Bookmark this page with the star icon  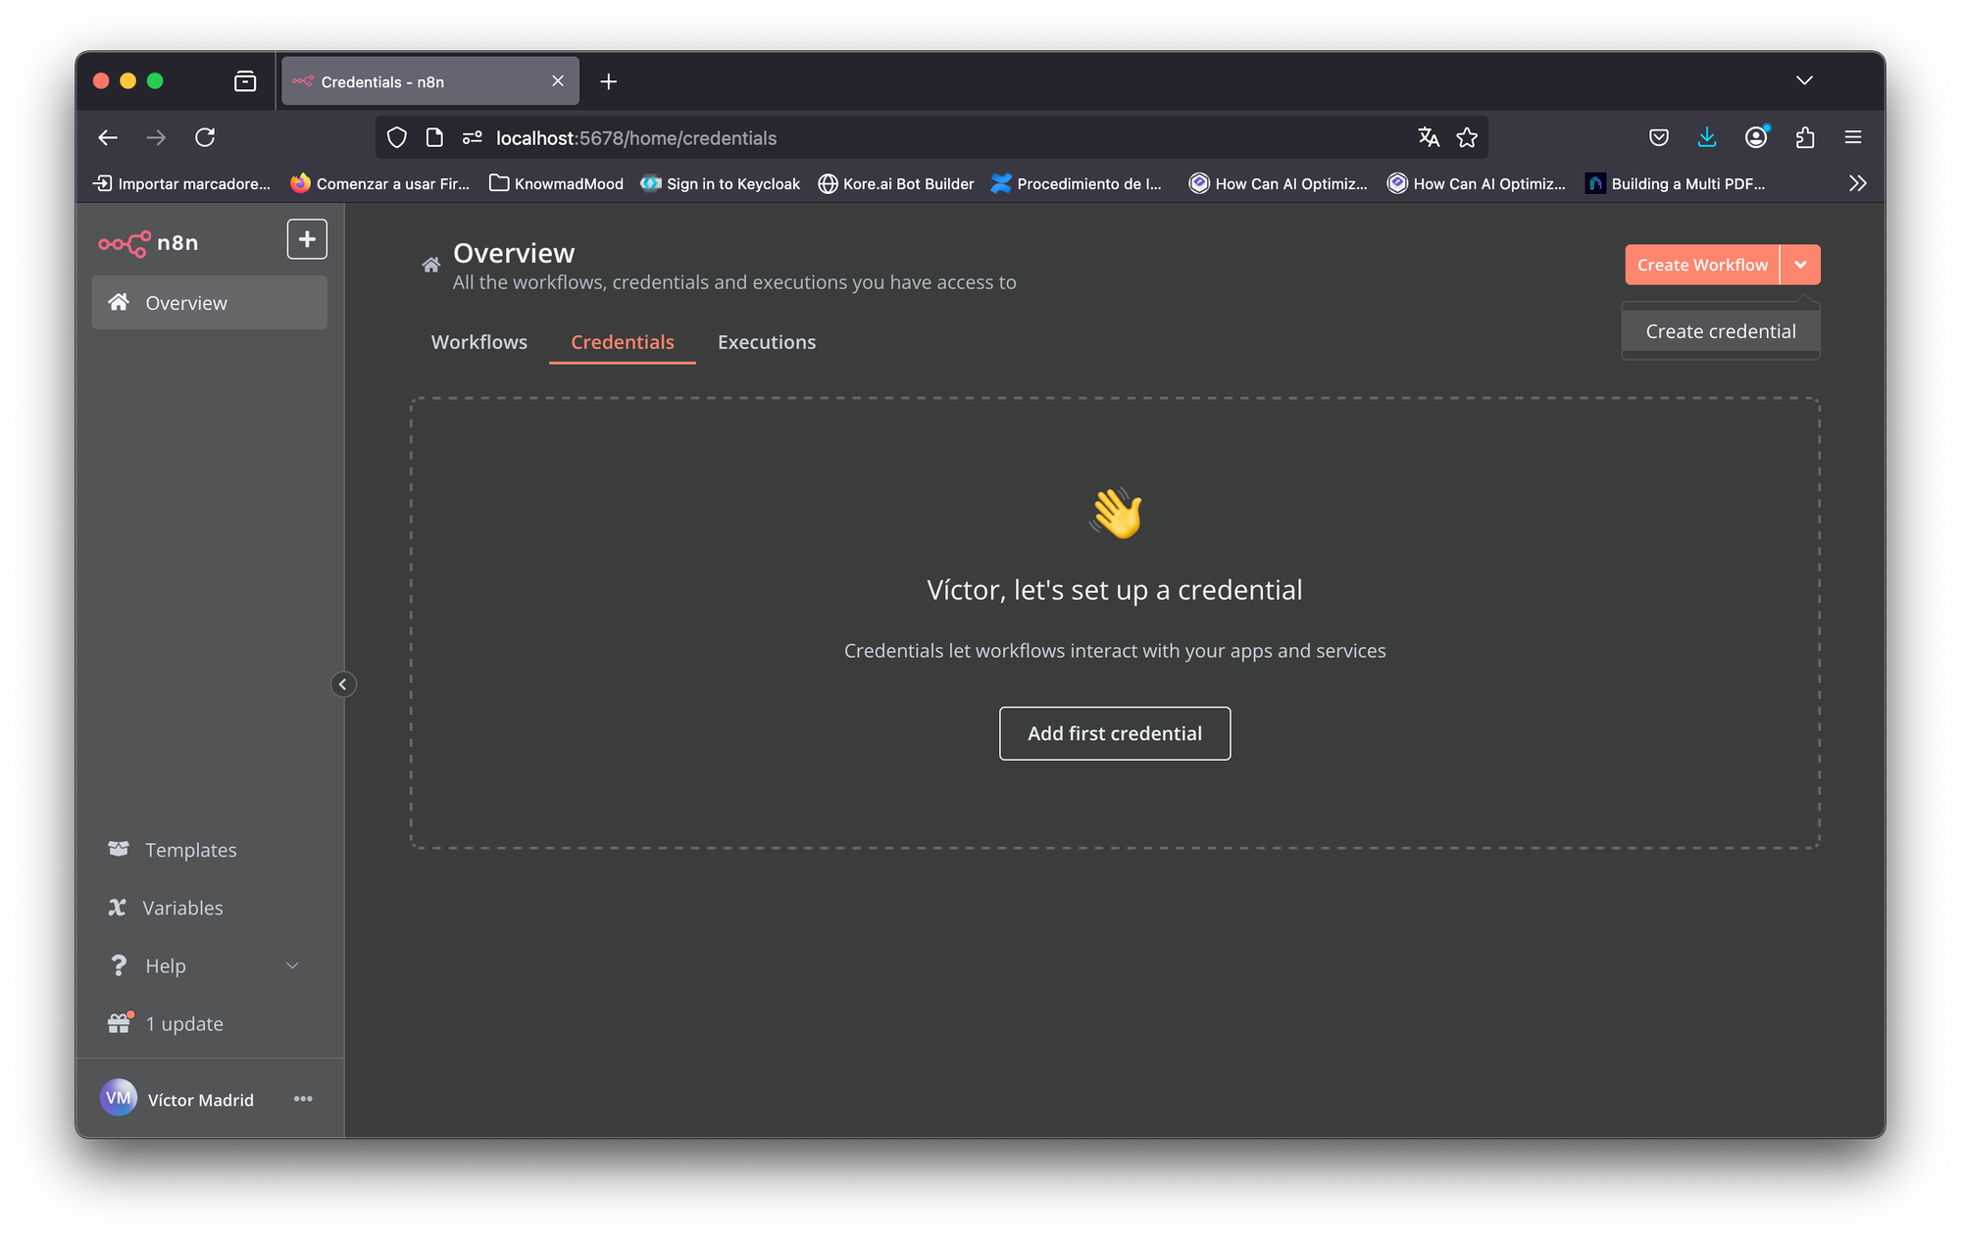[x=1467, y=138]
